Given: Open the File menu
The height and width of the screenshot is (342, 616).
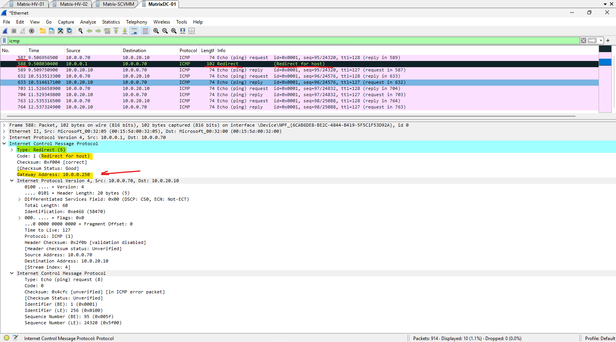Looking at the screenshot, I should click(x=7, y=22).
